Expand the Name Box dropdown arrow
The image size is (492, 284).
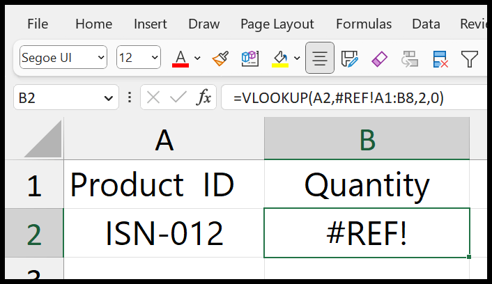coord(109,98)
